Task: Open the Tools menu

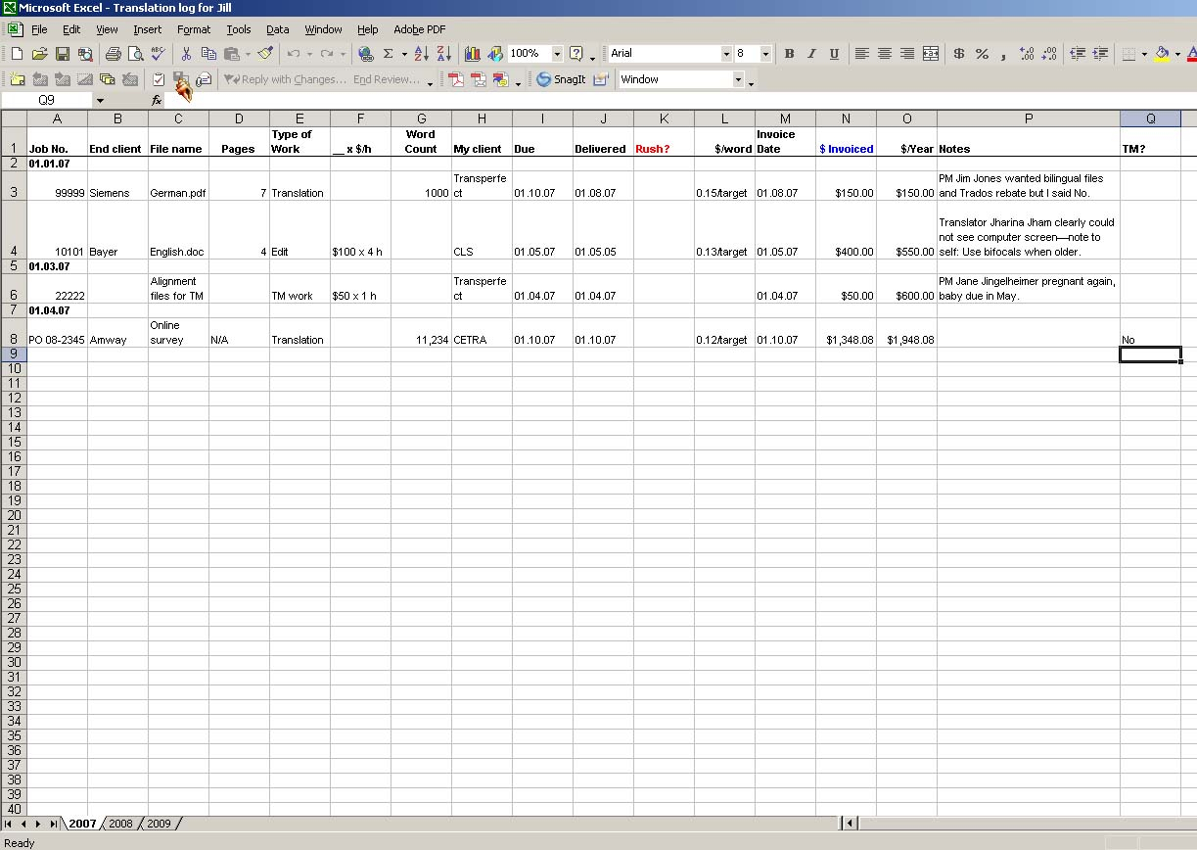Action: [239, 29]
